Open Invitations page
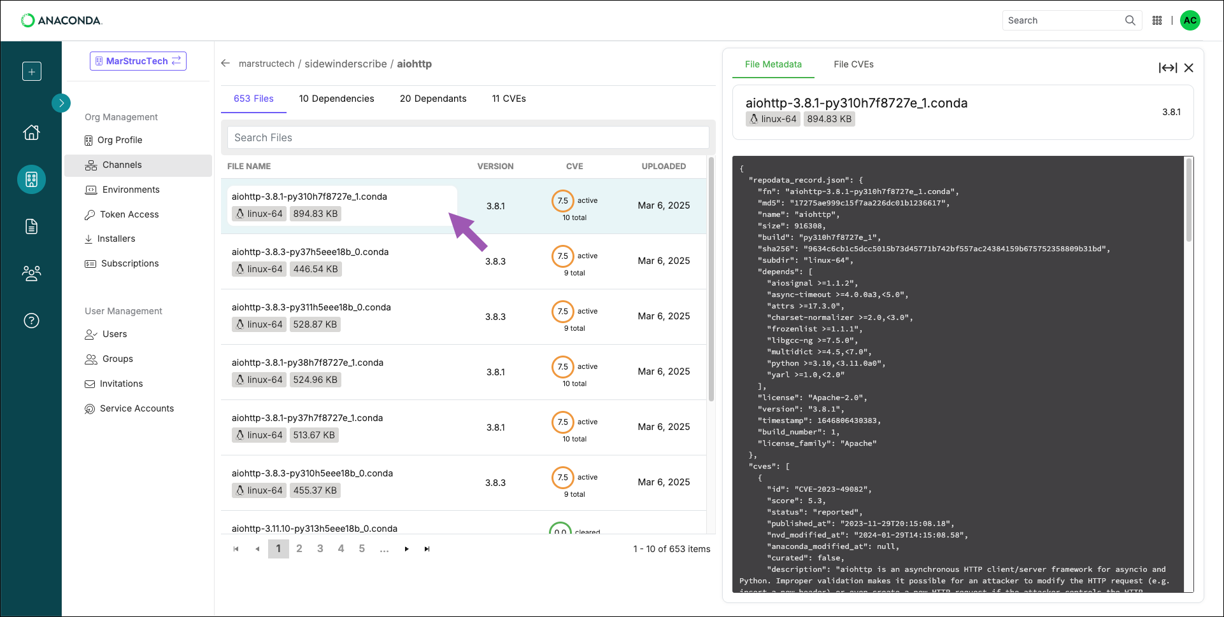The width and height of the screenshot is (1224, 617). [113, 384]
